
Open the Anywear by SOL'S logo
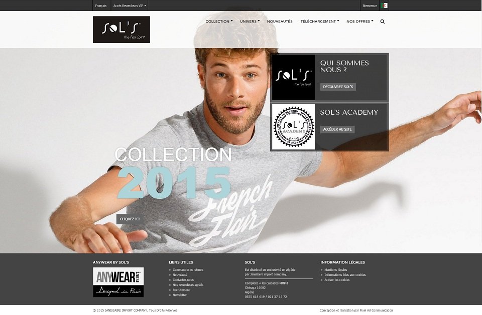(118, 282)
